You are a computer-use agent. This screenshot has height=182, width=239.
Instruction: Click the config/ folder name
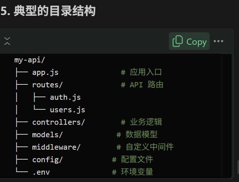pyautogui.click(x=47, y=160)
